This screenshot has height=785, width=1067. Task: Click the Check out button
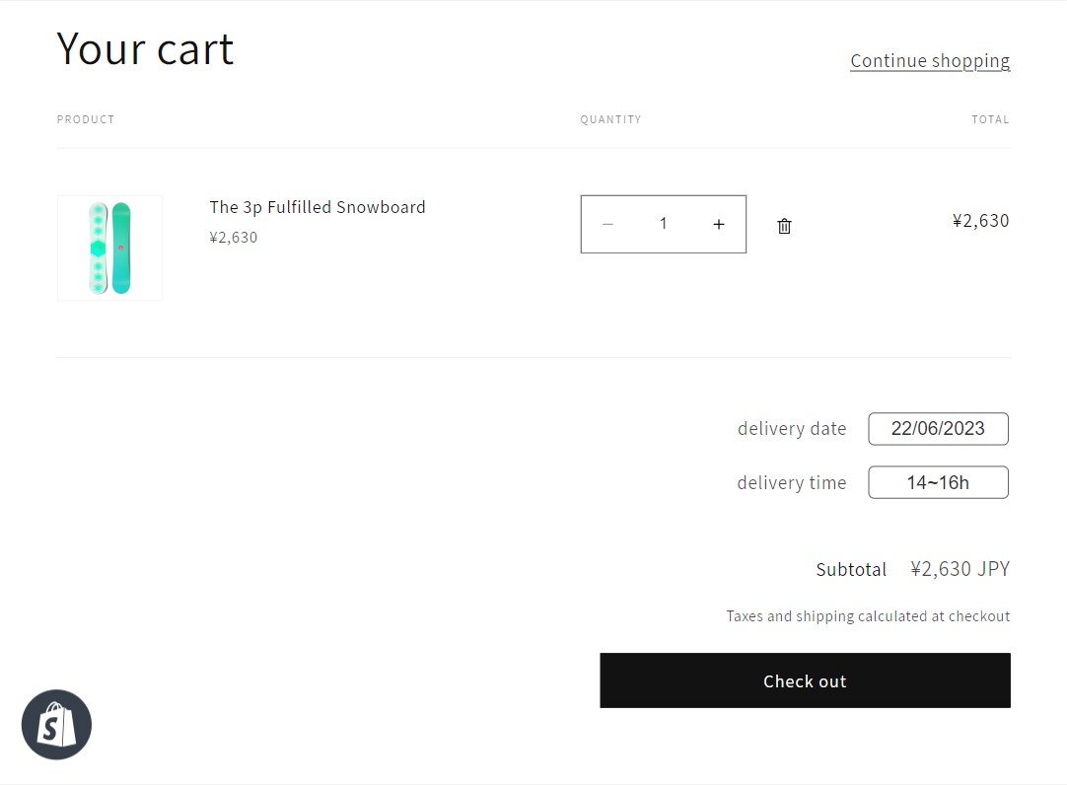point(805,680)
